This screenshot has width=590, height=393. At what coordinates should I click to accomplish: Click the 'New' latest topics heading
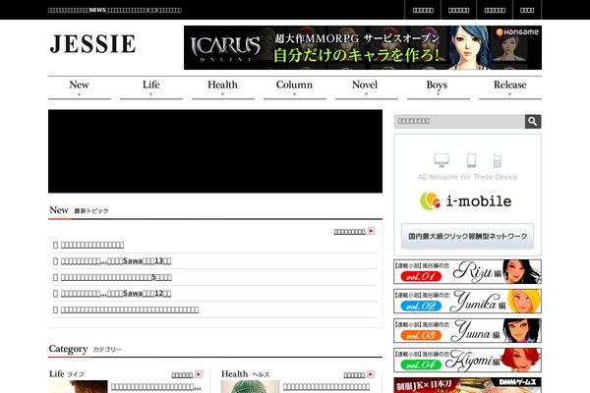click(x=59, y=210)
